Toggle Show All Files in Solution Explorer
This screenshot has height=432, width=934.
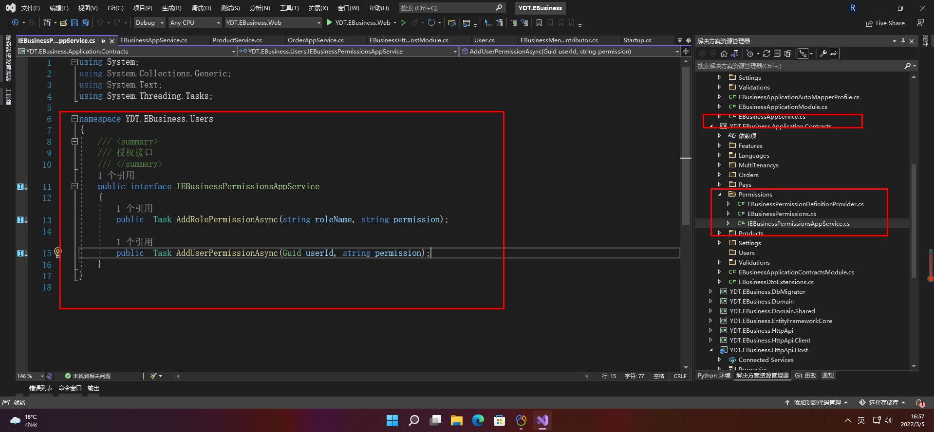tap(788, 54)
